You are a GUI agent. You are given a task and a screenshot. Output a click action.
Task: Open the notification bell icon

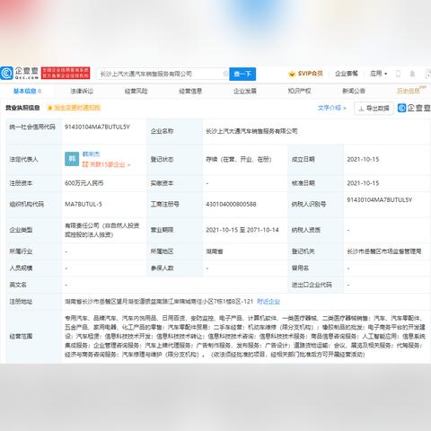coord(412,74)
